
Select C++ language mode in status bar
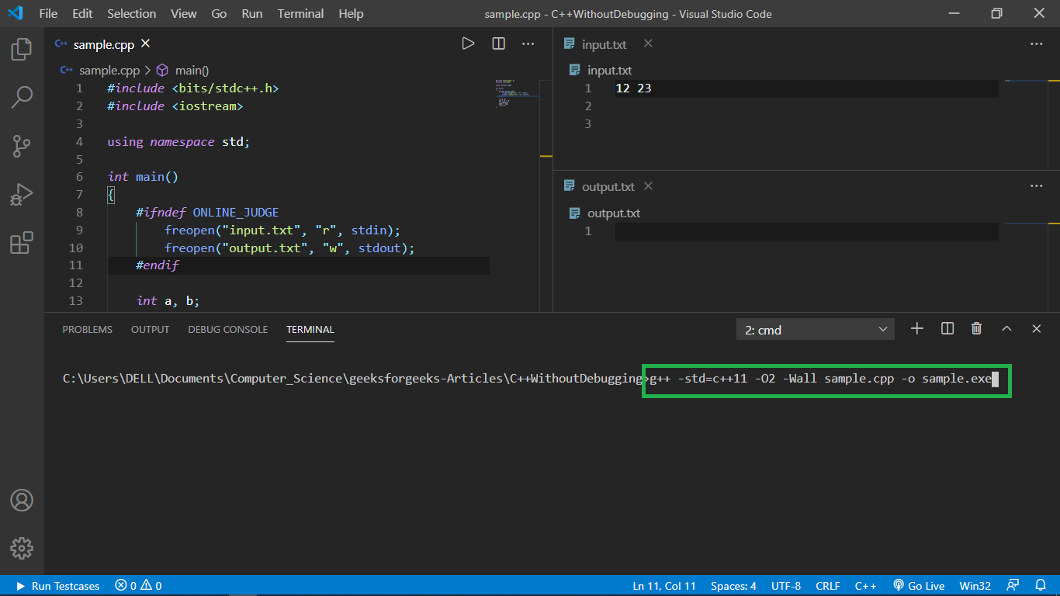865,586
